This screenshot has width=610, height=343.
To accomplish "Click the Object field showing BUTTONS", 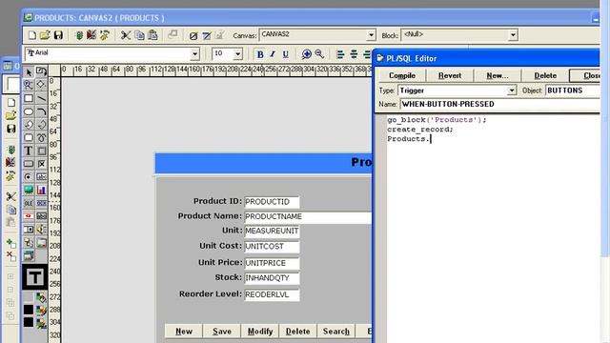I will pyautogui.click(x=572, y=91).
